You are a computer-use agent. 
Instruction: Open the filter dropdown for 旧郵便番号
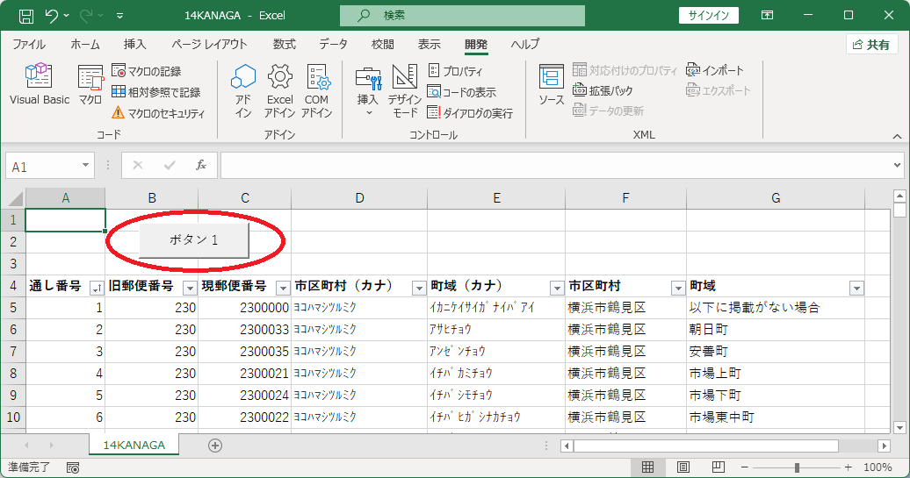pos(190,288)
